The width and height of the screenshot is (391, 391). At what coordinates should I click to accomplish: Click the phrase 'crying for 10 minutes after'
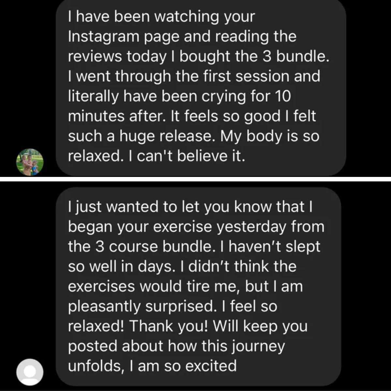(179, 106)
